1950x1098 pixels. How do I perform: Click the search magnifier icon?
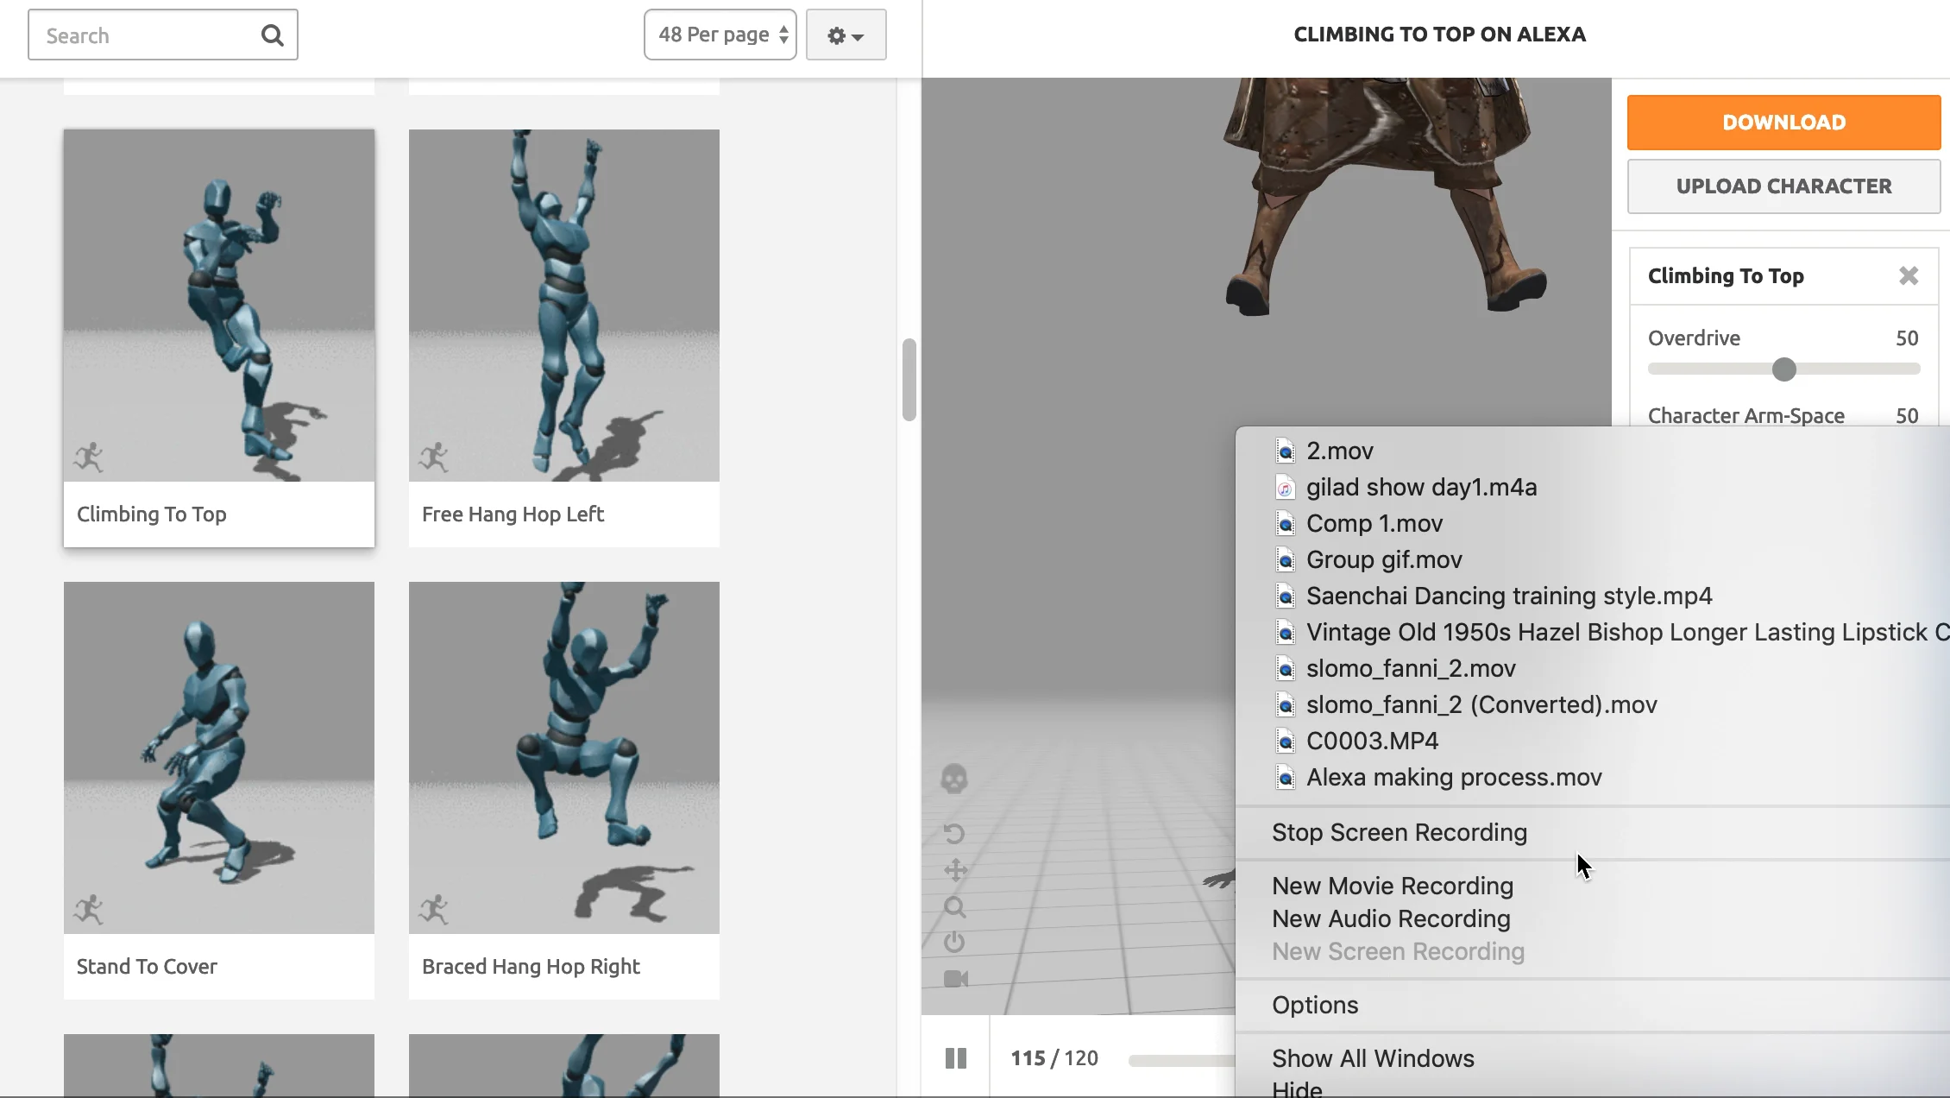coord(272,35)
